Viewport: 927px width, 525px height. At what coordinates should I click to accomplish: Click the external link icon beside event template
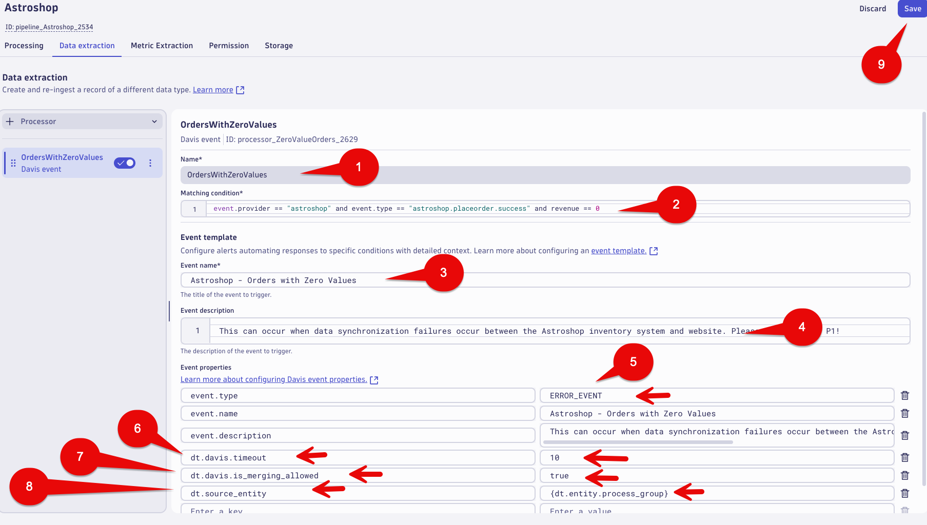(654, 251)
